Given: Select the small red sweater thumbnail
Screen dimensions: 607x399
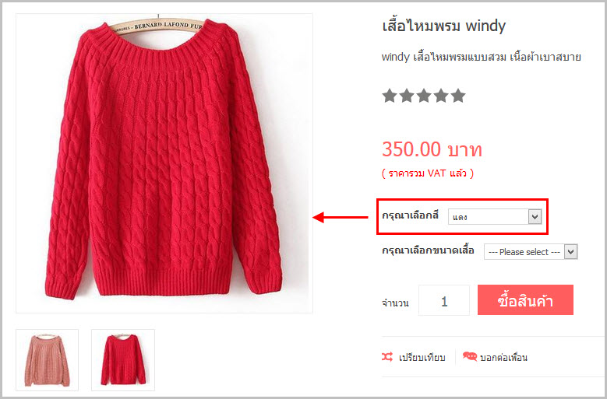Looking at the screenshot, I should tap(123, 360).
